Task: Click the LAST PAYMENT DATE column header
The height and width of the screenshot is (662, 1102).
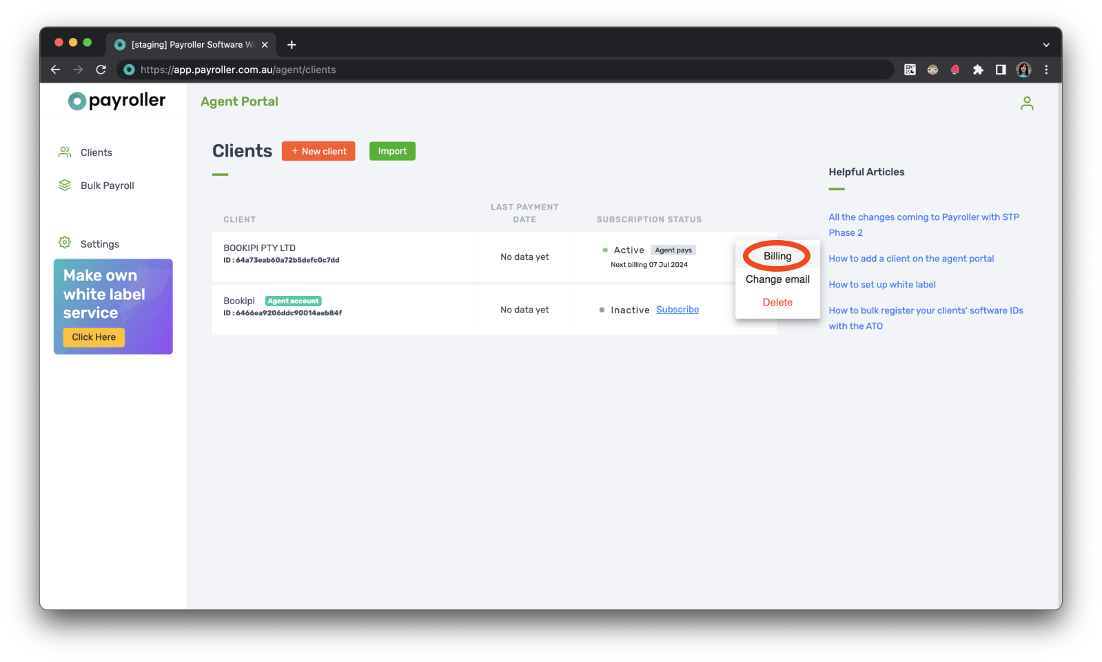Action: coord(524,213)
